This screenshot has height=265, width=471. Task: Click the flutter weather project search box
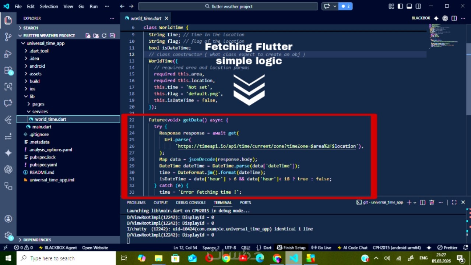pyautogui.click(x=228, y=6)
